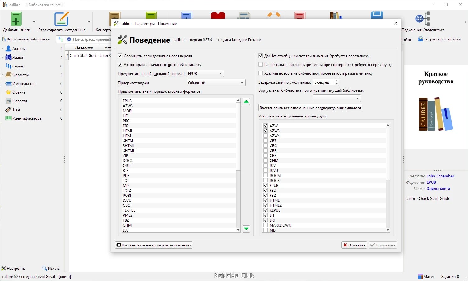Viewport: 468px width, 281px height.
Task: Click Задания jobs indicator in status bar
Action: tap(450, 277)
